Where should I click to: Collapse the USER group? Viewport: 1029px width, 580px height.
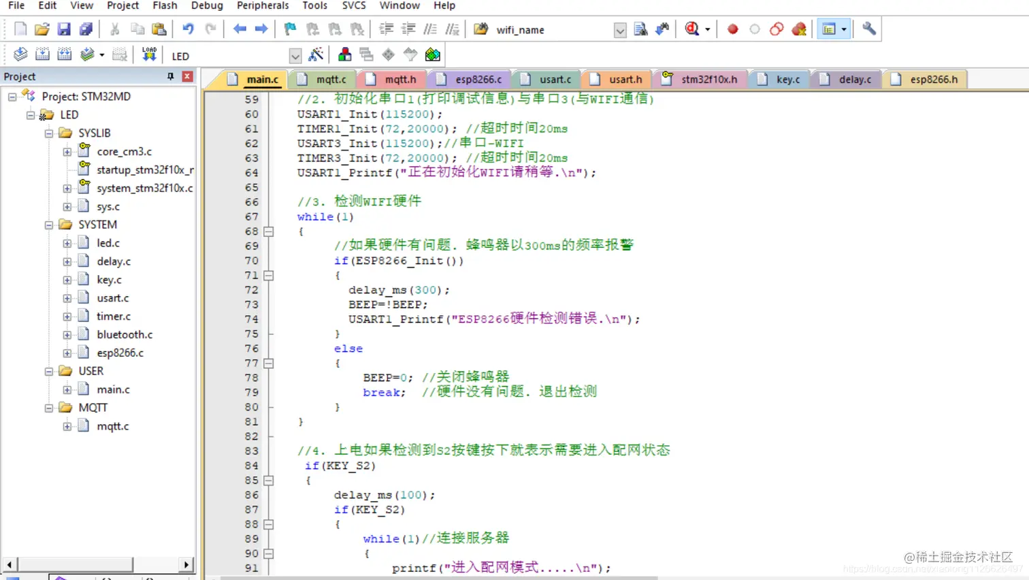(x=49, y=371)
